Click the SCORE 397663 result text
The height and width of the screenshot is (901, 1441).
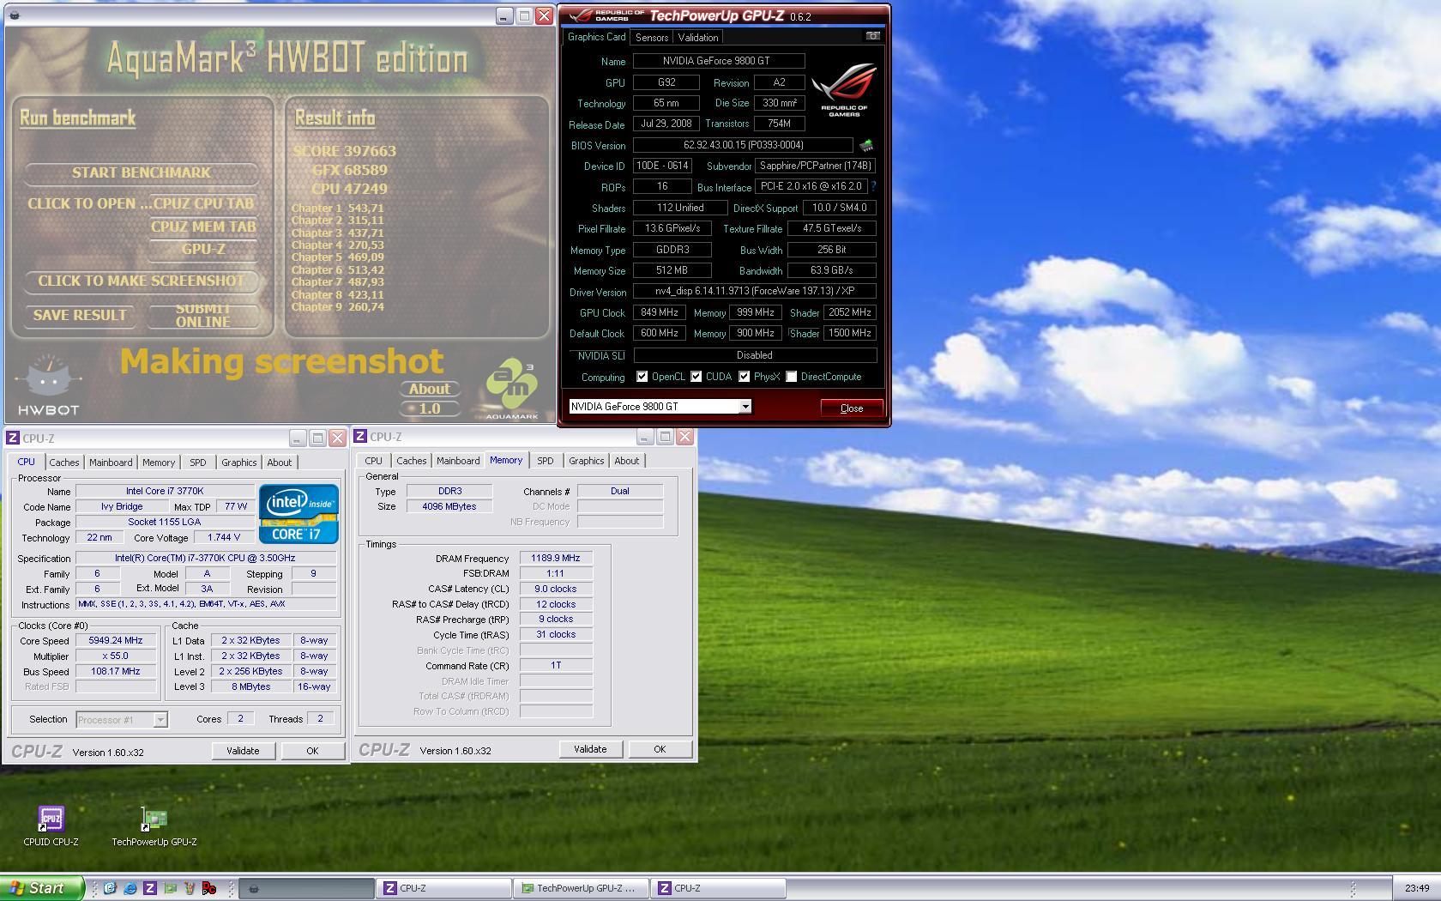point(345,151)
